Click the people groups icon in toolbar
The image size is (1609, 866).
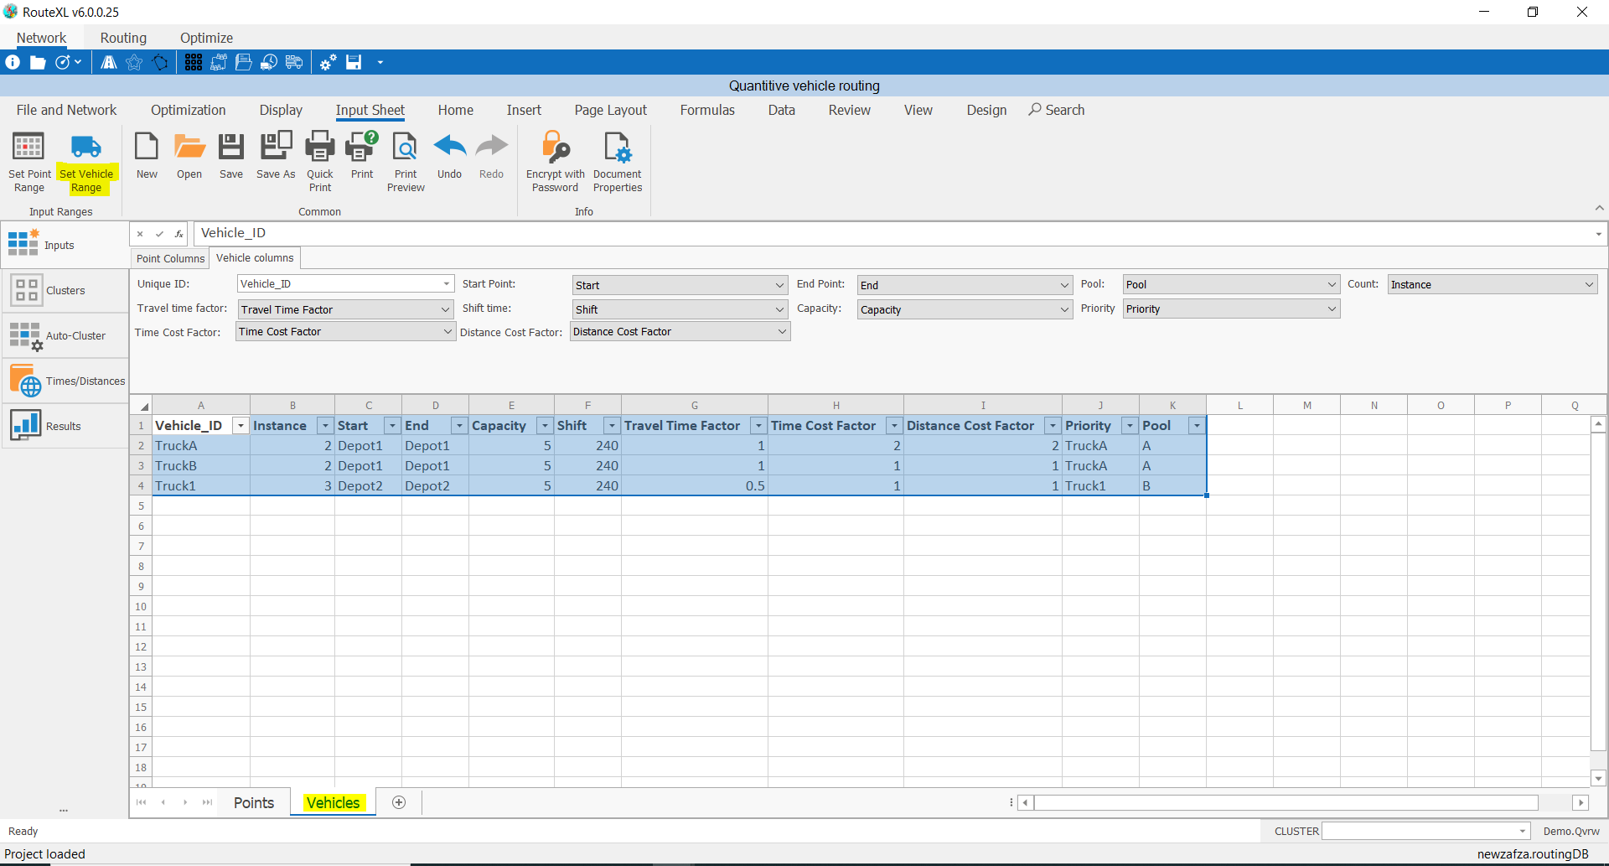(x=219, y=62)
